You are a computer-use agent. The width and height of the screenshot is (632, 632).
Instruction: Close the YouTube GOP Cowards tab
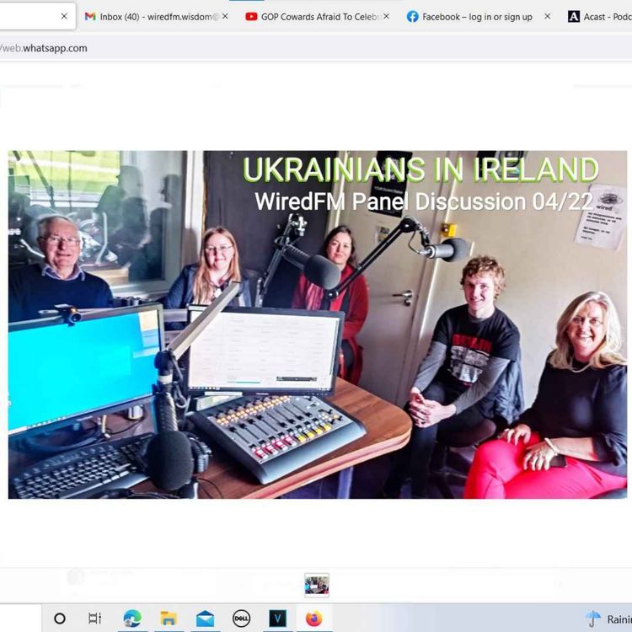[x=386, y=16]
